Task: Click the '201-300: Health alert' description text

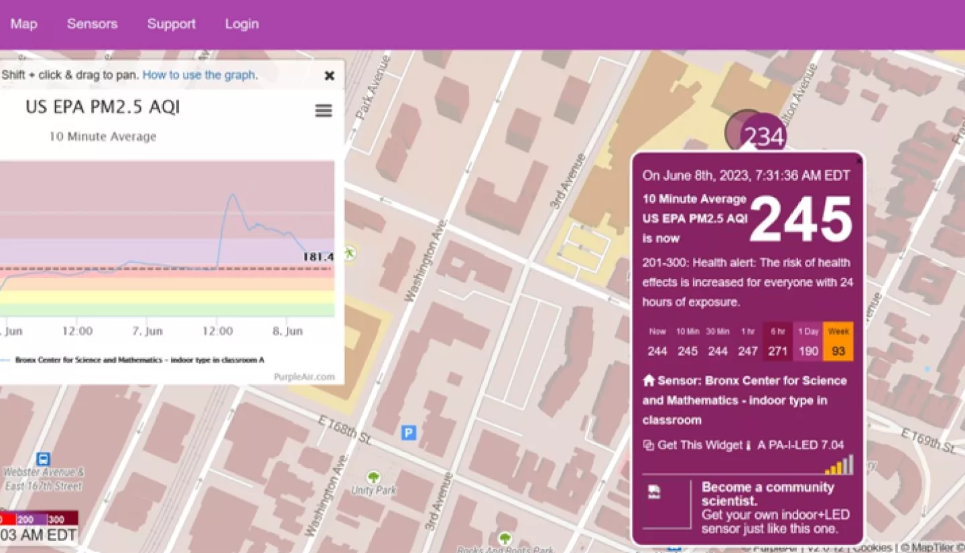Action: [747, 282]
